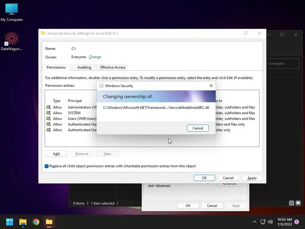Close the Advanced Security Settings window

(x=259, y=33)
